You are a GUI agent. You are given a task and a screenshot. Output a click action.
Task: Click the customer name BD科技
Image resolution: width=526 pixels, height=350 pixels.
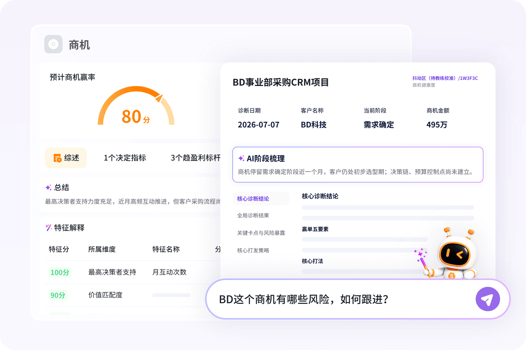click(314, 125)
